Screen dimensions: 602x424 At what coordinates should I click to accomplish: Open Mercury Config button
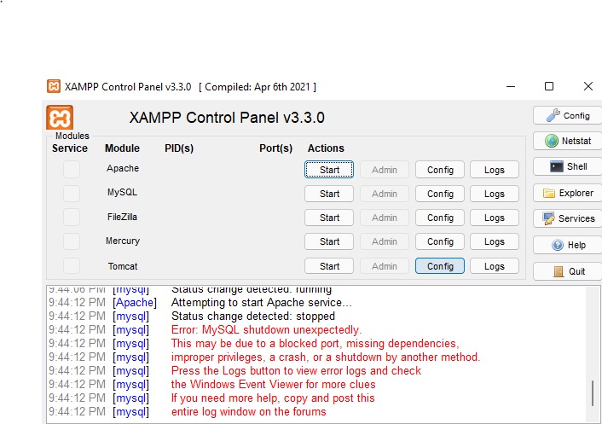point(440,241)
